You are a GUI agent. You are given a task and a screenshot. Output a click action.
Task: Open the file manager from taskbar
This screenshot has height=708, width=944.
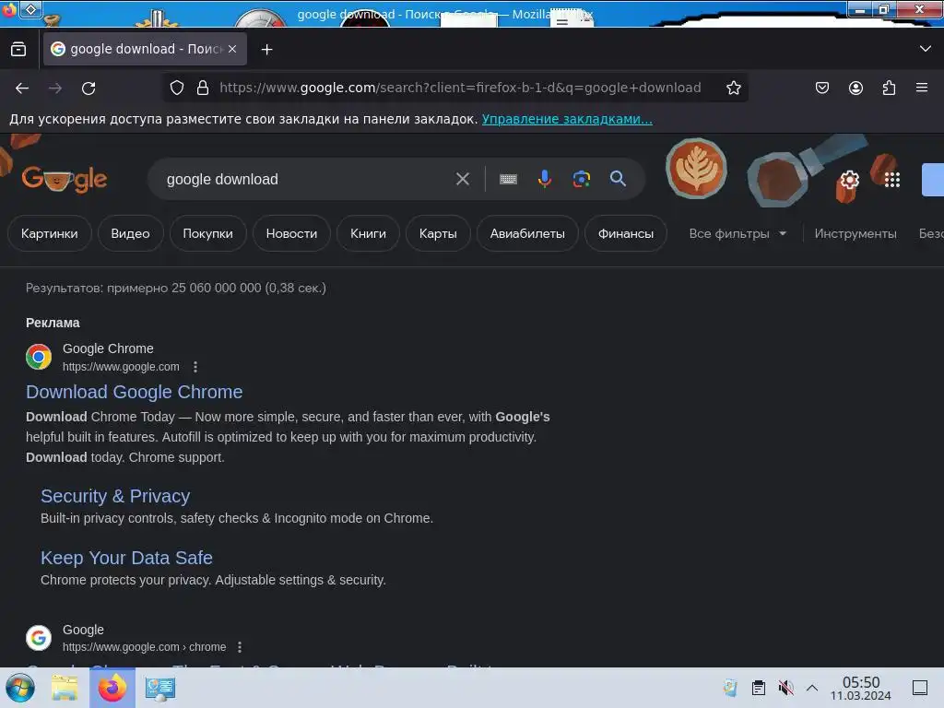[x=65, y=688]
